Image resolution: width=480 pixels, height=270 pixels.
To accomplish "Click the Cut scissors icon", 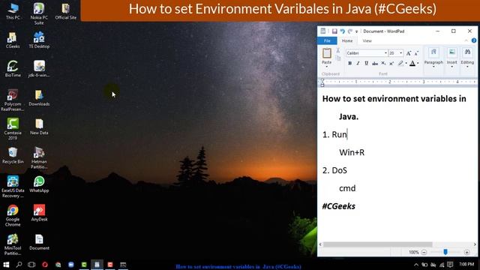I will [x=338, y=50].
